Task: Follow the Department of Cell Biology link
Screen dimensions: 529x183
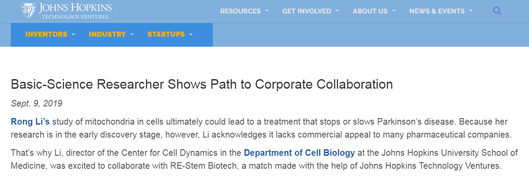Action: pyautogui.click(x=300, y=153)
